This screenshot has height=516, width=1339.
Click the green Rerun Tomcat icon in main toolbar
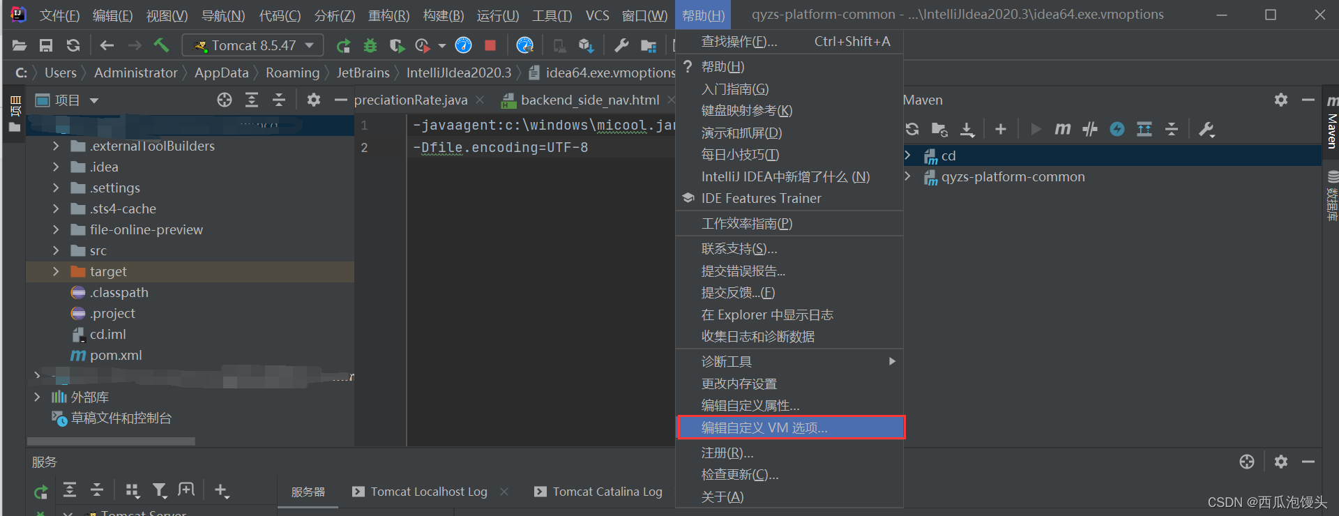tap(343, 46)
